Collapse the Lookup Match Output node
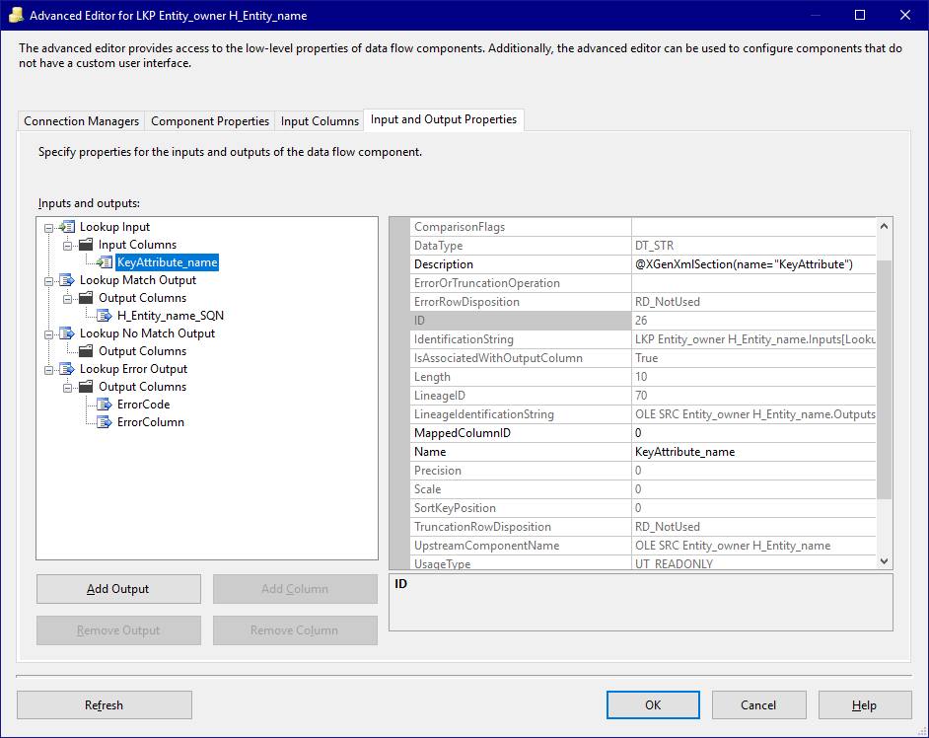The width and height of the screenshot is (929, 738). pos(48,281)
